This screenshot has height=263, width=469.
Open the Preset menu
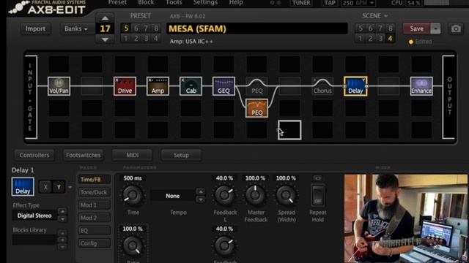(117, 3)
